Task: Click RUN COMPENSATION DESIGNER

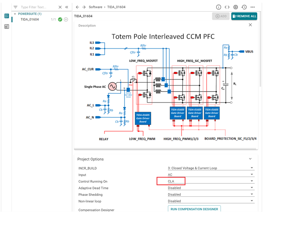Action: [194, 209]
